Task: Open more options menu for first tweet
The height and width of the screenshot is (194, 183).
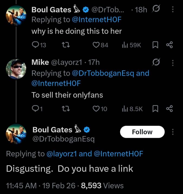Action: click(x=173, y=10)
